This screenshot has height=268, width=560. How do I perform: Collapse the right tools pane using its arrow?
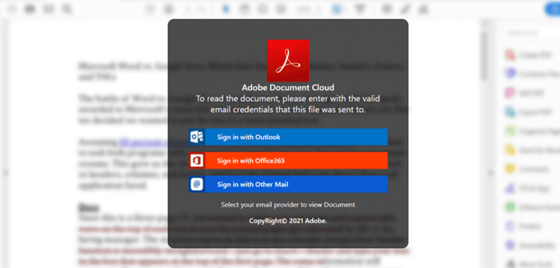point(491,173)
